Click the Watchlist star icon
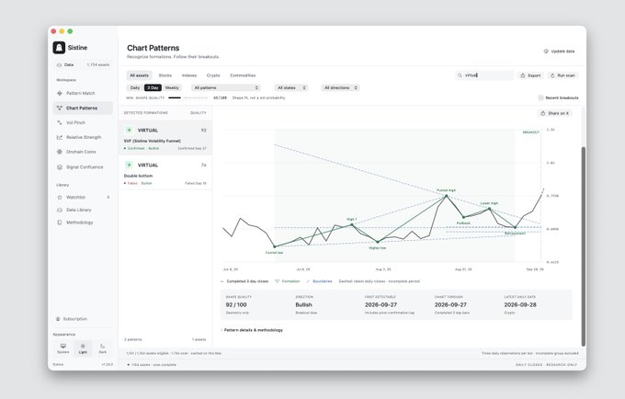 [x=60, y=198]
